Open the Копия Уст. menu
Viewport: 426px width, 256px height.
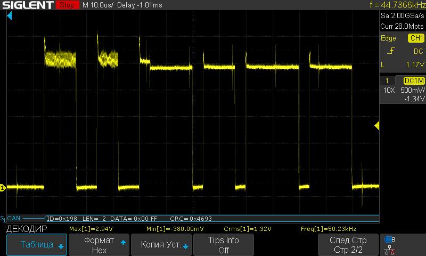click(x=161, y=245)
